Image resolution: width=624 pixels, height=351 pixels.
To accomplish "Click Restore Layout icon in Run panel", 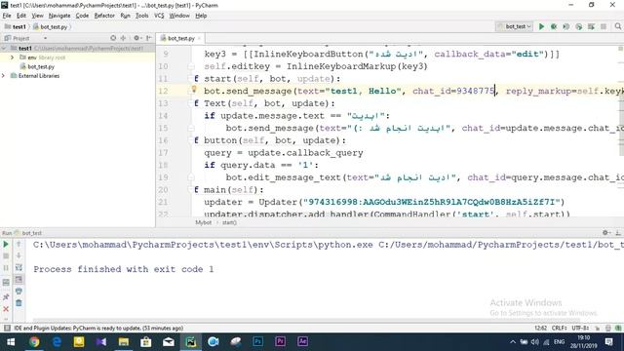I will click(x=6, y=283).
